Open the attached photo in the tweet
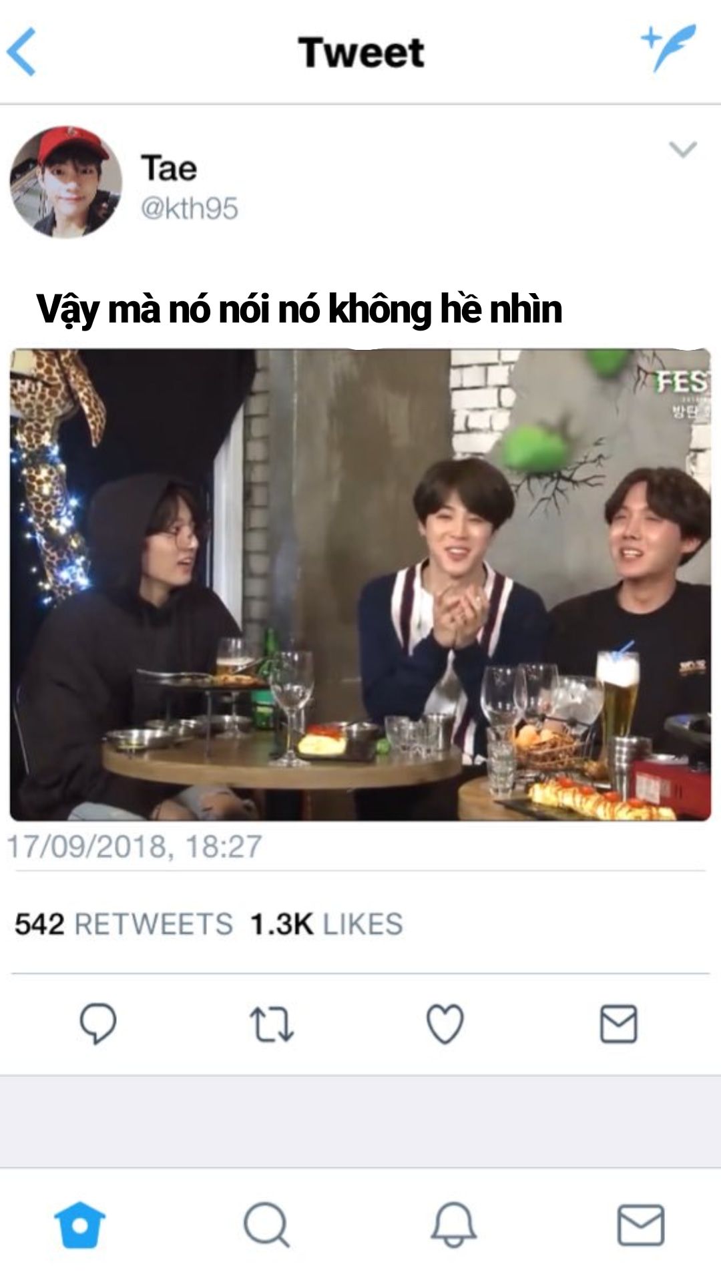This screenshot has height=1282, width=721. pos(360,584)
